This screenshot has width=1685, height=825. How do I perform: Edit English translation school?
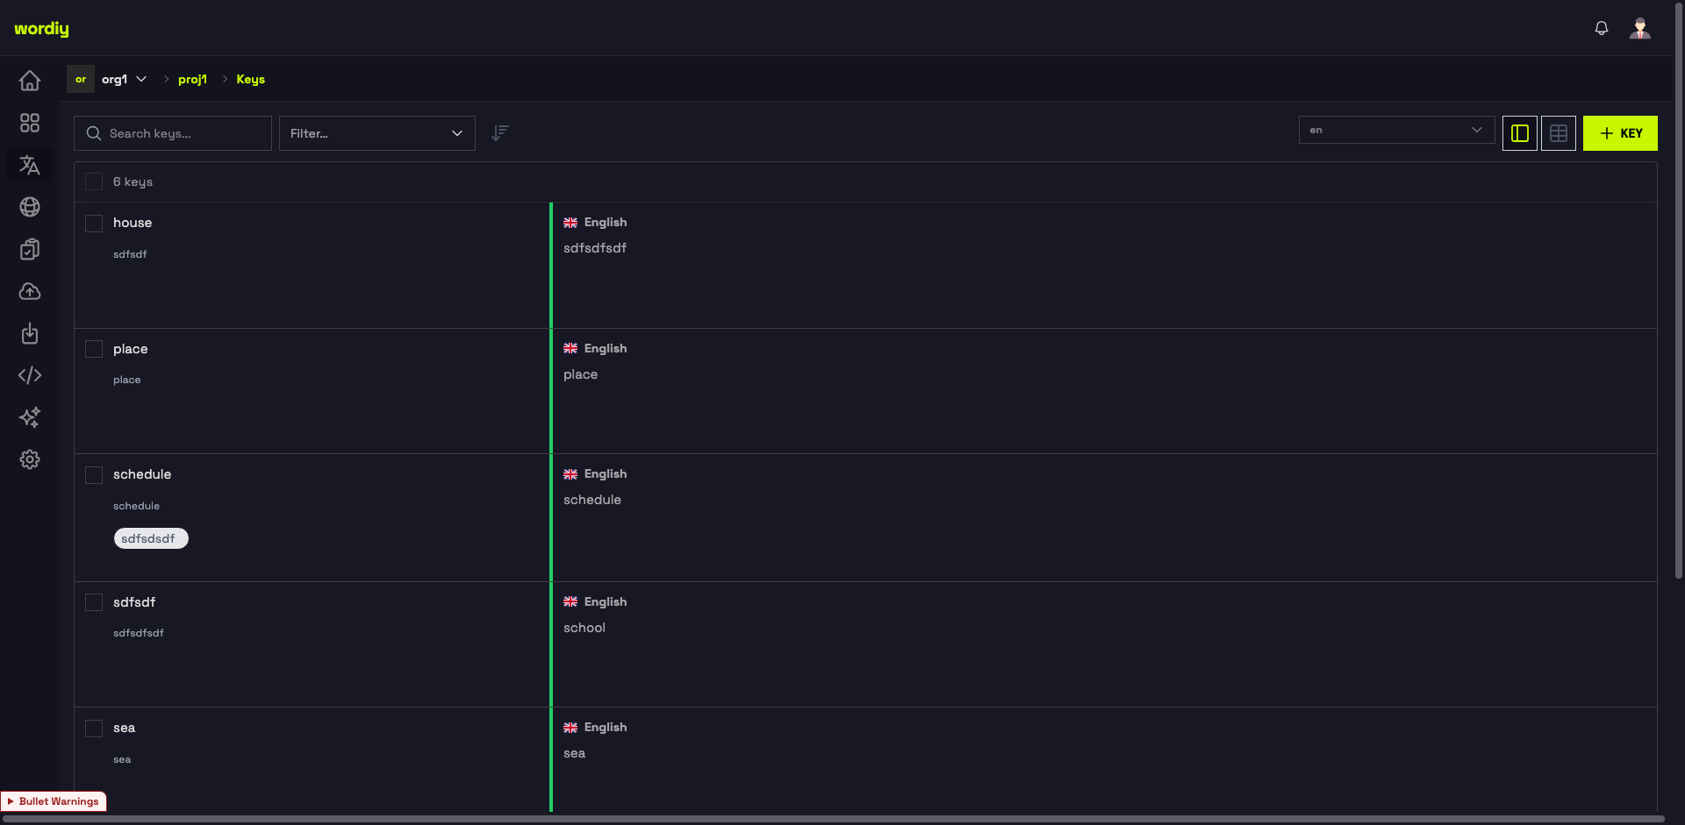coord(584,628)
